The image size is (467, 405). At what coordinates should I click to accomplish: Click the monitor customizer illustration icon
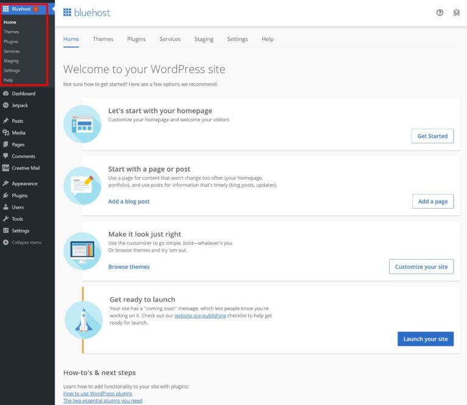coord(82,251)
